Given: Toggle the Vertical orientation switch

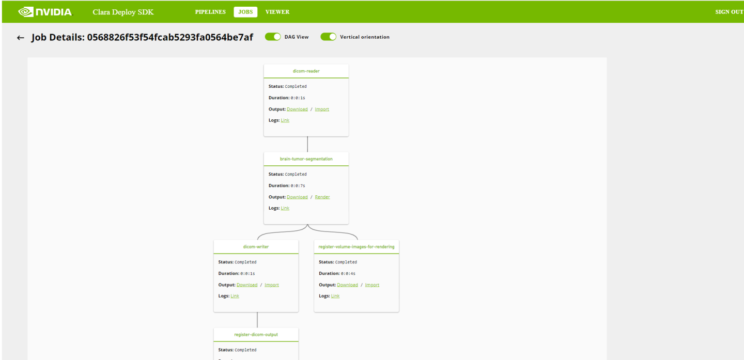Looking at the screenshot, I should coord(328,37).
